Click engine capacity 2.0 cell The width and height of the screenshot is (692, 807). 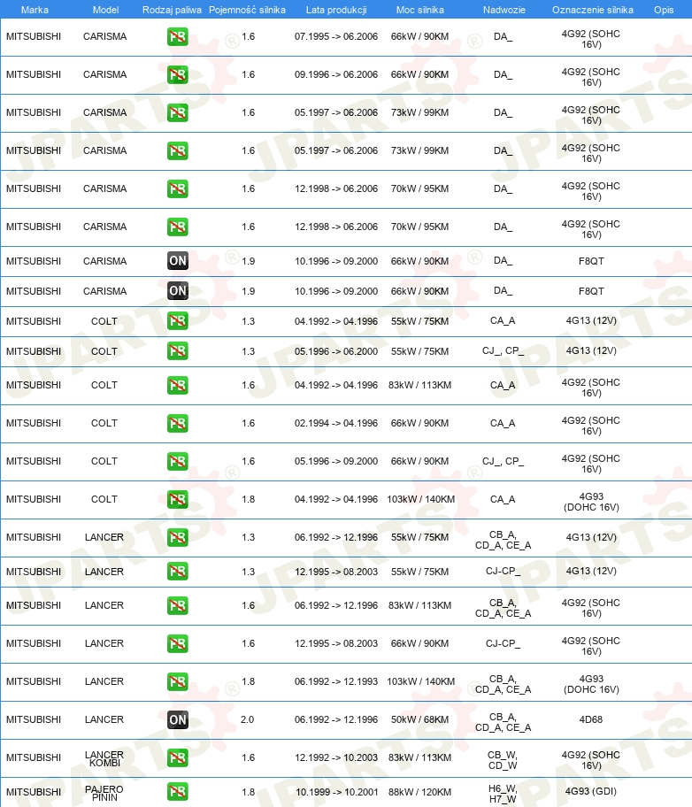coord(247,719)
